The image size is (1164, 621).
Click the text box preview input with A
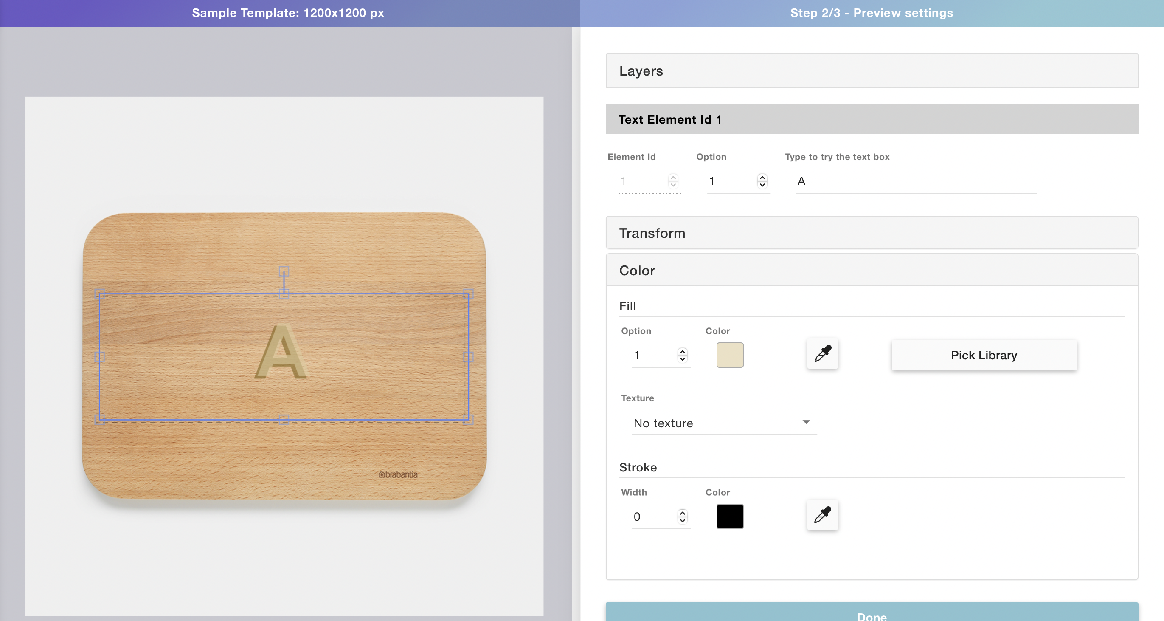click(x=916, y=181)
